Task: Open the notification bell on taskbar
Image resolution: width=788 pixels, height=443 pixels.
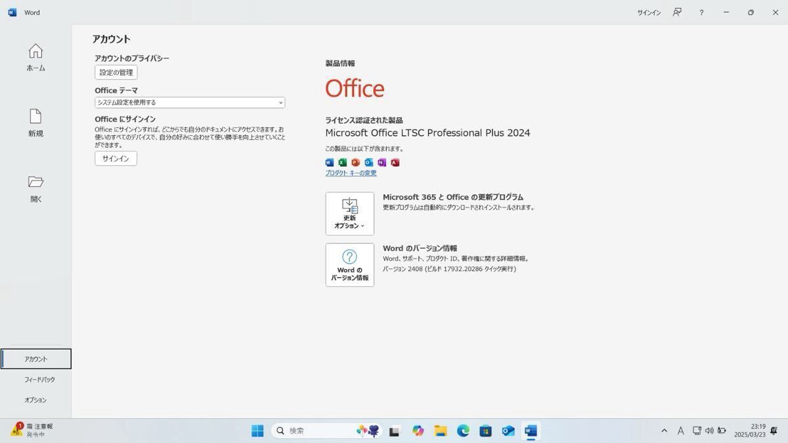Action: (x=774, y=431)
